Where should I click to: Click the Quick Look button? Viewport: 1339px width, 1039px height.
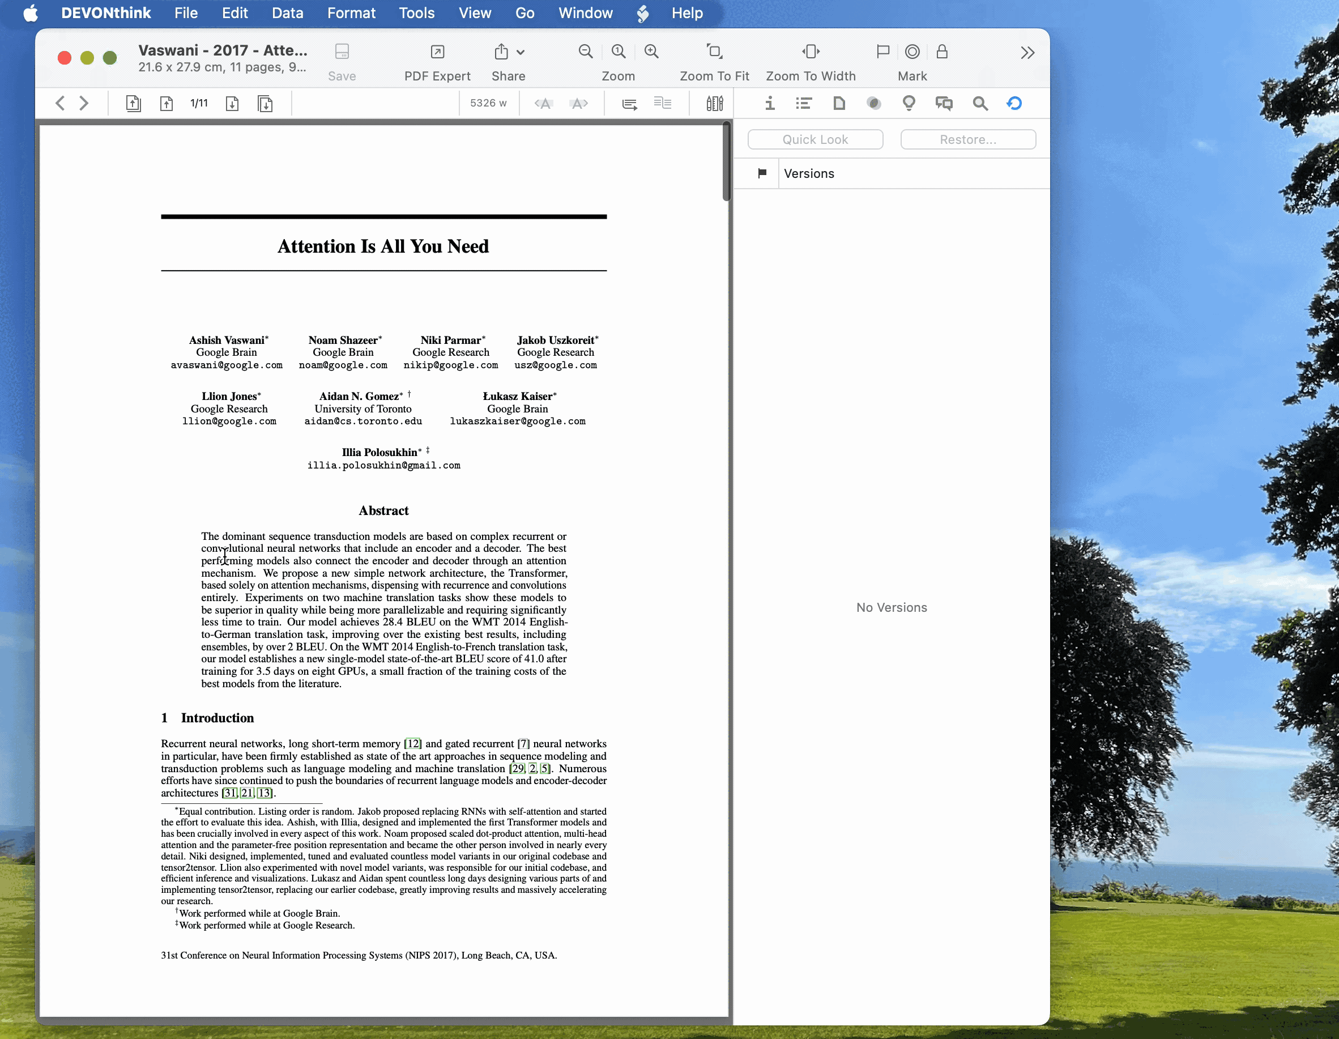pos(816,139)
